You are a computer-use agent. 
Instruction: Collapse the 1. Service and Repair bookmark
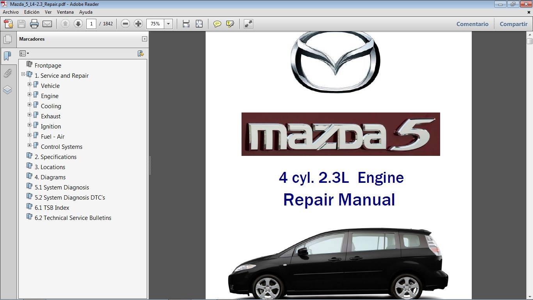(x=23, y=74)
